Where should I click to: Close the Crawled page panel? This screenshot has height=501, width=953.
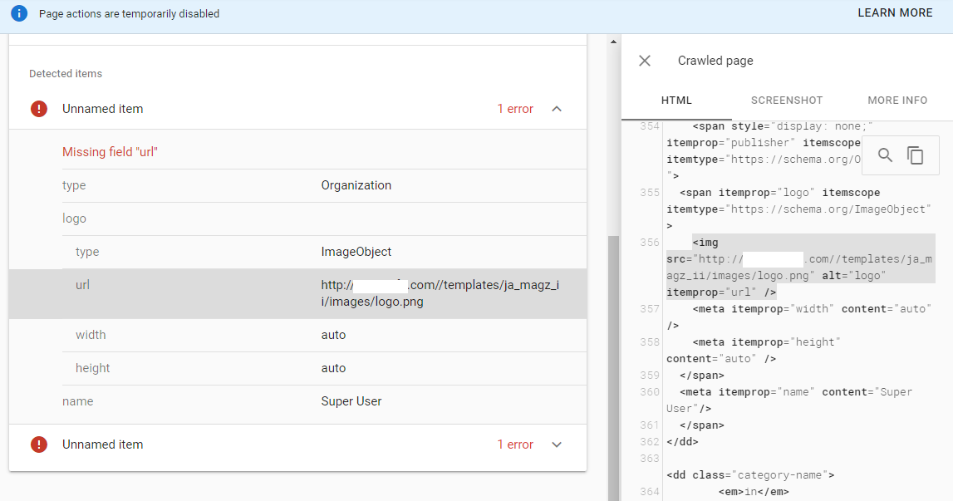click(x=645, y=61)
